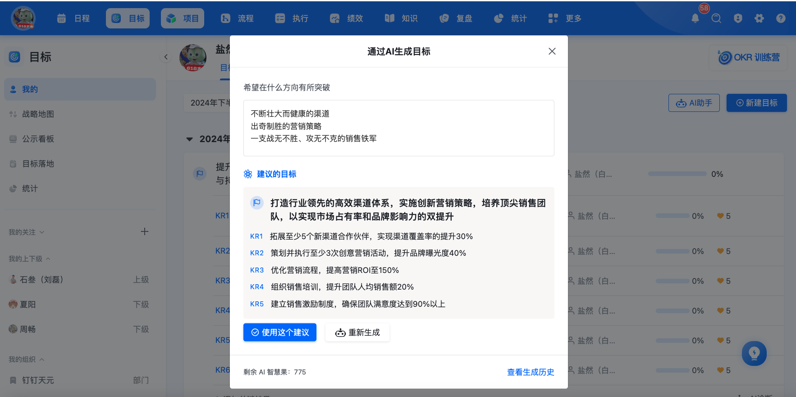Open the 知识 knowledge section

401,18
